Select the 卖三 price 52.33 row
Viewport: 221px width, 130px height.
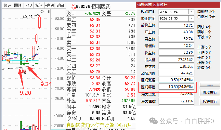101,31
